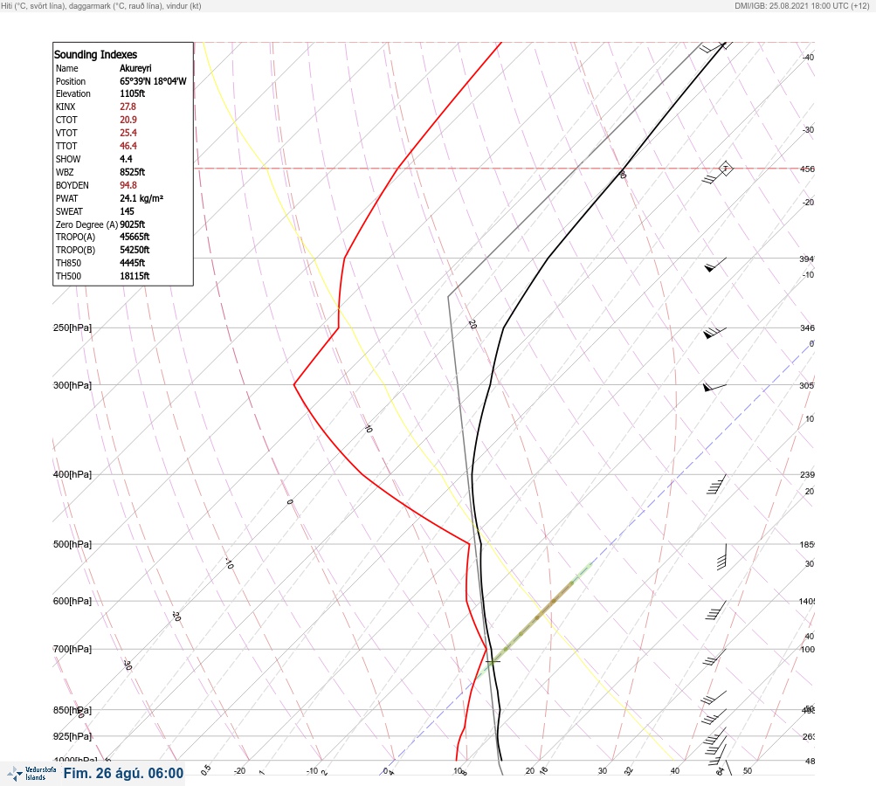876x786 pixels.
Task: Click the TROPO(B) value 54250ft
Action: click(x=135, y=250)
